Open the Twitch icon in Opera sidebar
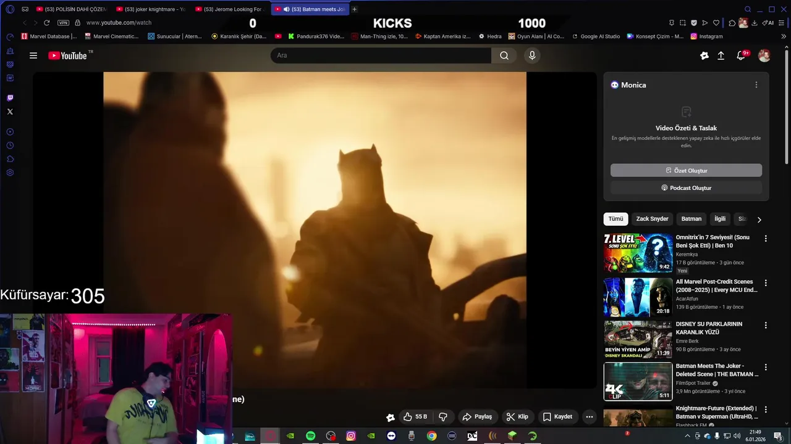The width and height of the screenshot is (791, 444). click(x=10, y=98)
